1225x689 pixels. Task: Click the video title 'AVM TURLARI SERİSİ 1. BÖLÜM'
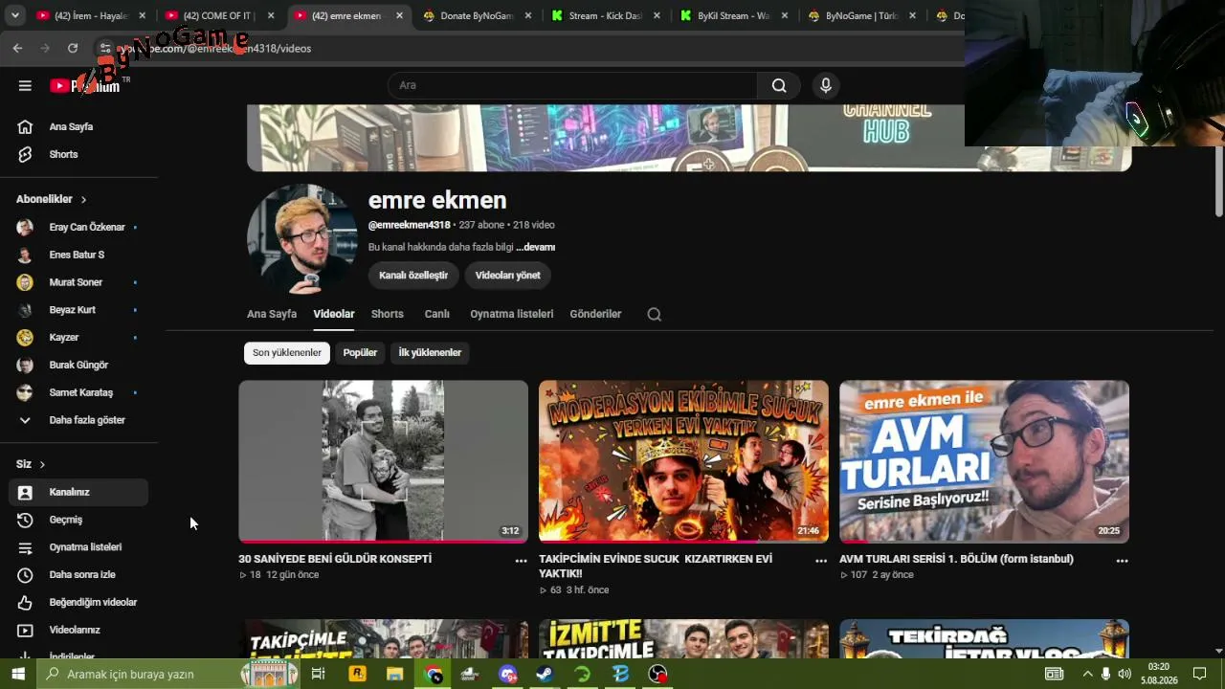coord(956,559)
